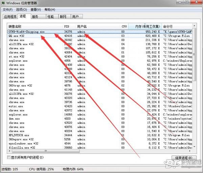The height and width of the screenshot is (173, 203).
Task: Switch to the 应用程序 tab
Action: coord(10,17)
